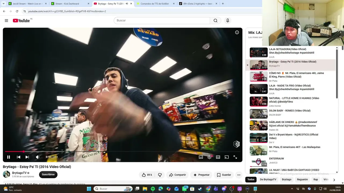The height and width of the screenshot is (193, 344).
Task: Subscribe to BrytiagoTV channel
Action: [x=48, y=175]
